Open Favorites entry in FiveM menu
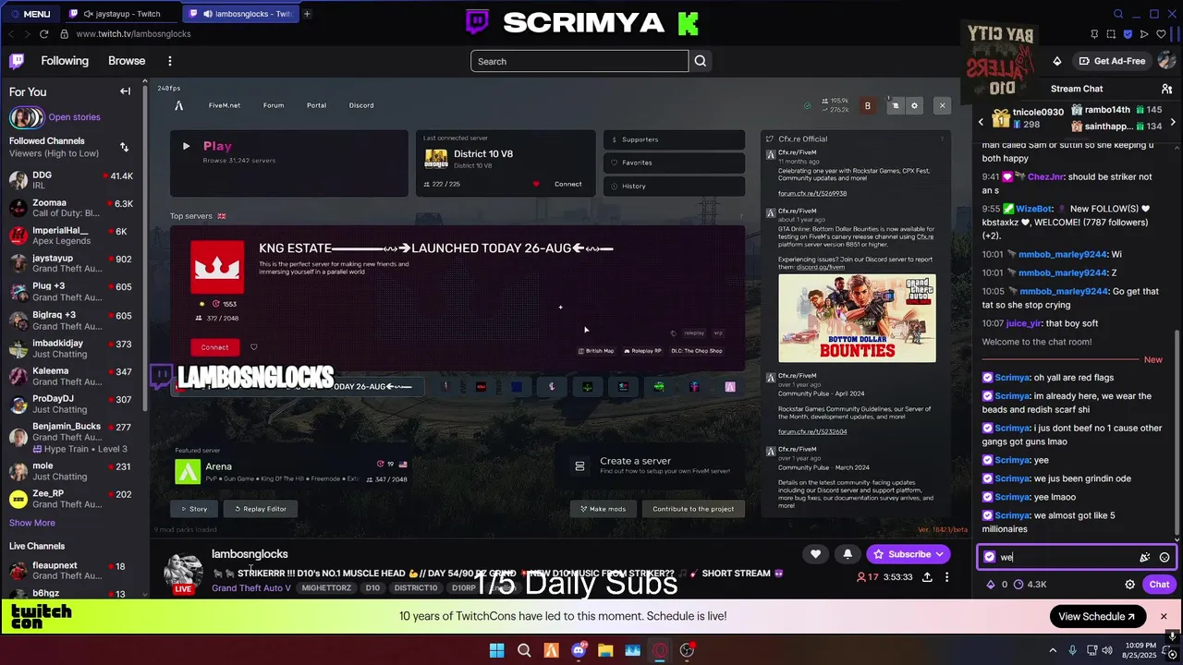 tap(674, 163)
